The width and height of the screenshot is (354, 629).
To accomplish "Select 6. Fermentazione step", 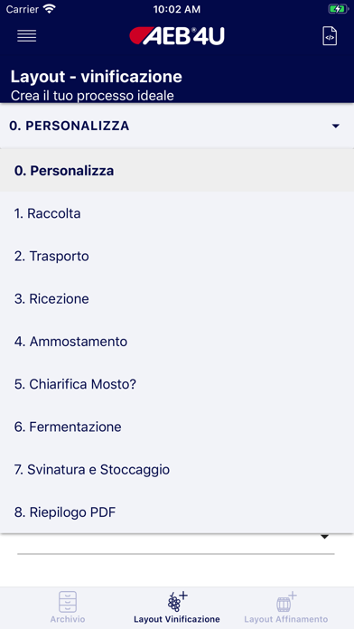I will click(177, 427).
